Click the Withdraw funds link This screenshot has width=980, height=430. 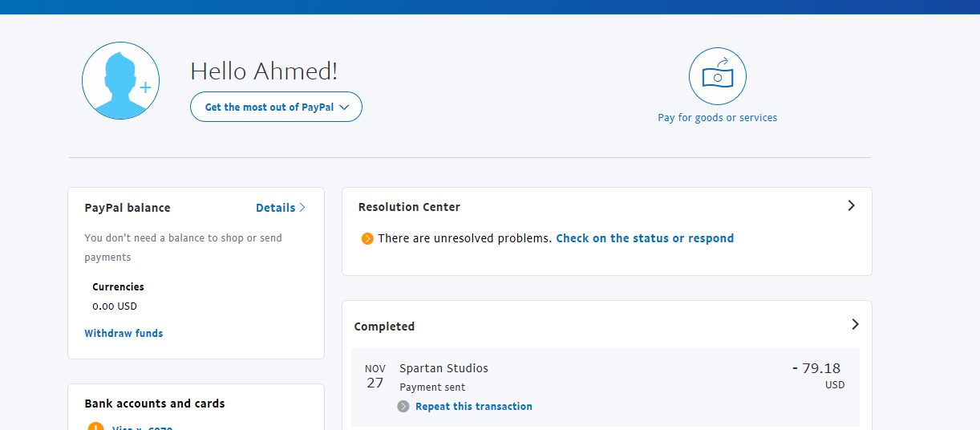124,333
